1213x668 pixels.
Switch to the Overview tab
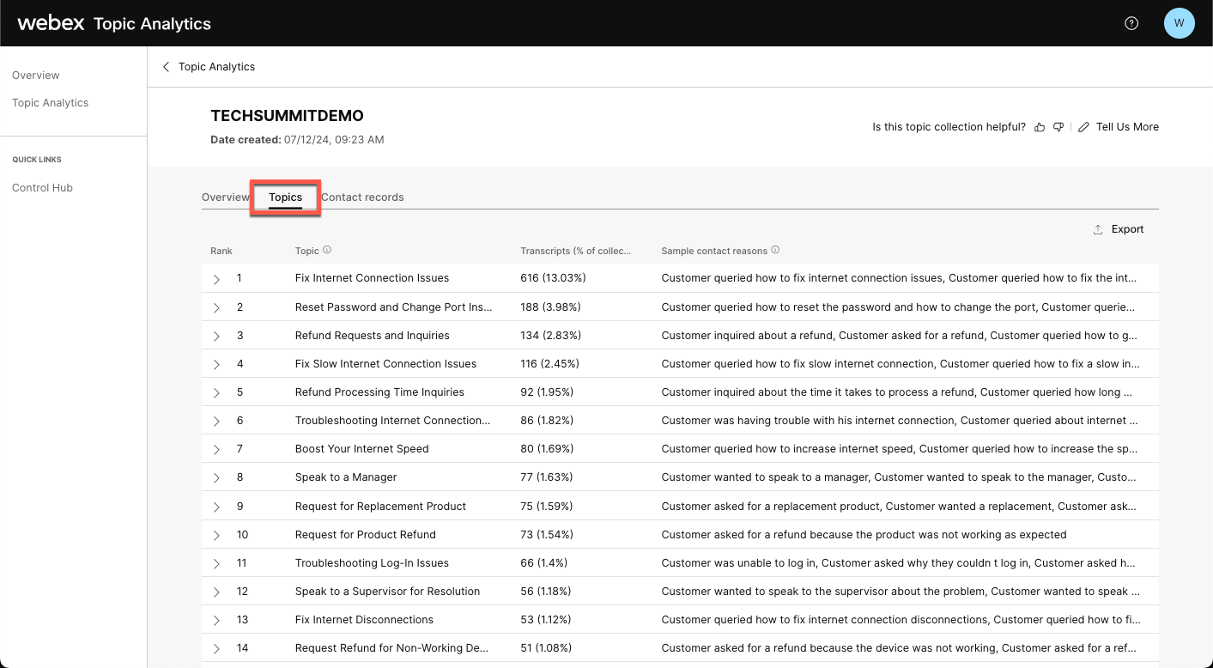pyautogui.click(x=225, y=197)
